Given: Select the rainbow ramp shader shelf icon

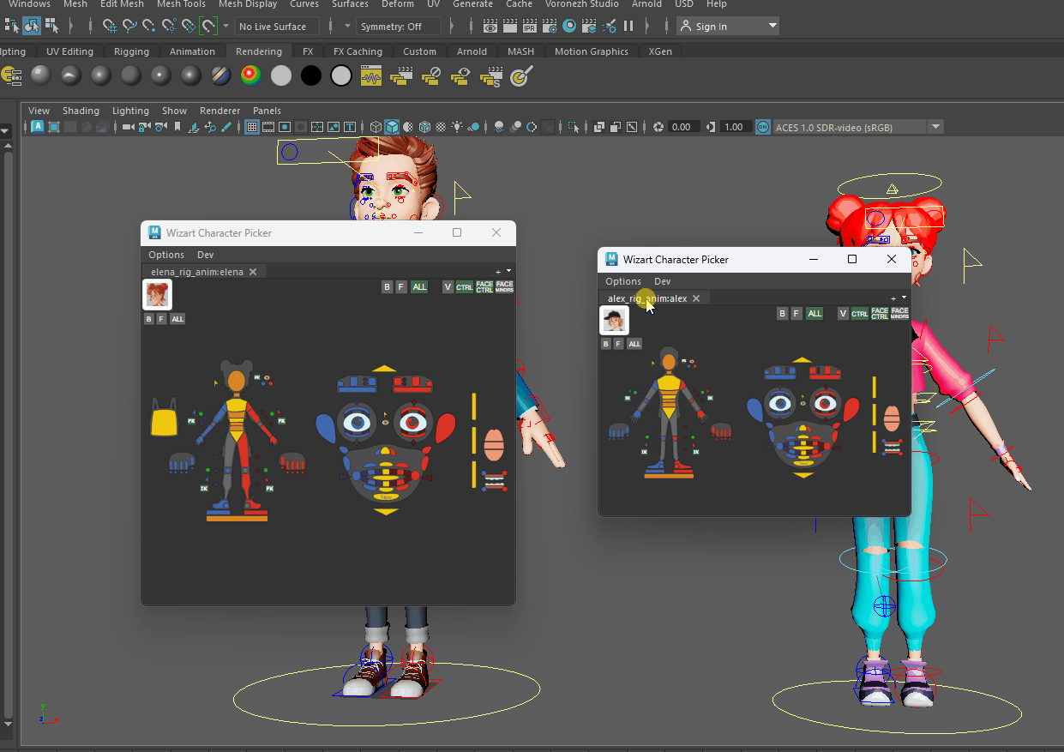Looking at the screenshot, I should coord(250,76).
